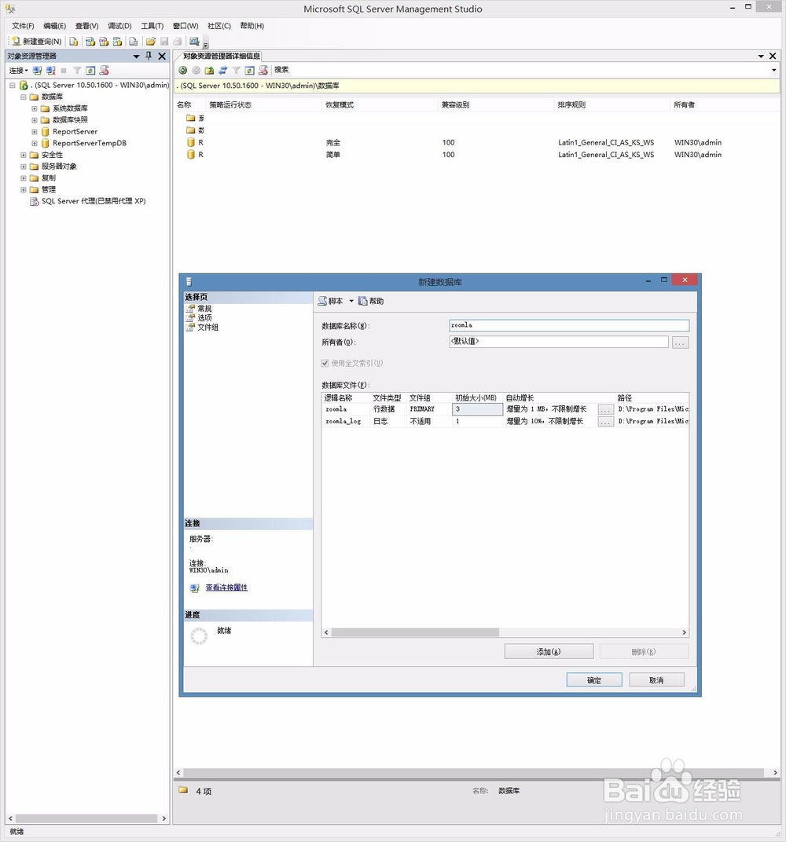Open the 脚本 dropdown arrow
The height and width of the screenshot is (842, 786).
(x=351, y=301)
